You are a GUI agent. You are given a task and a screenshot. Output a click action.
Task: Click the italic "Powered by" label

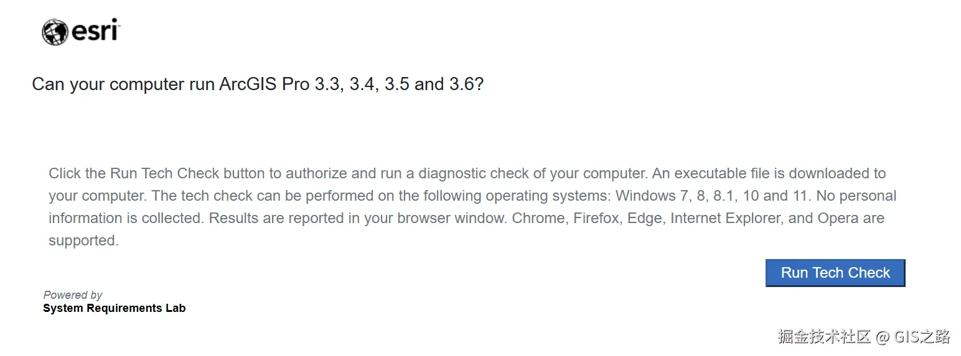[73, 295]
